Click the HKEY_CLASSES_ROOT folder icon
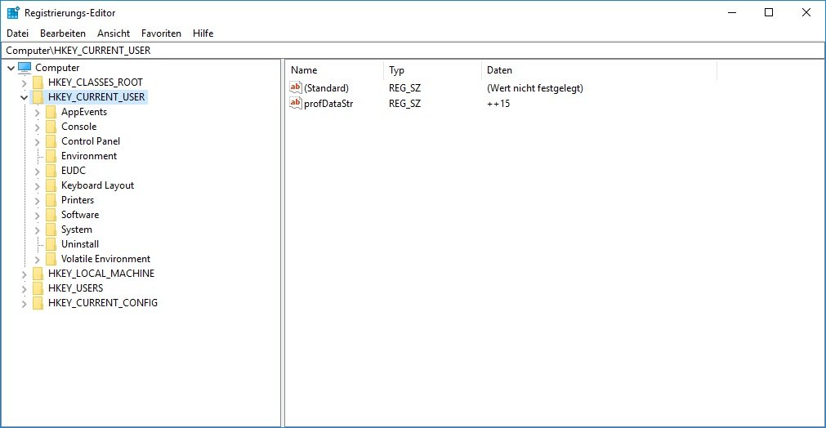 coord(38,82)
